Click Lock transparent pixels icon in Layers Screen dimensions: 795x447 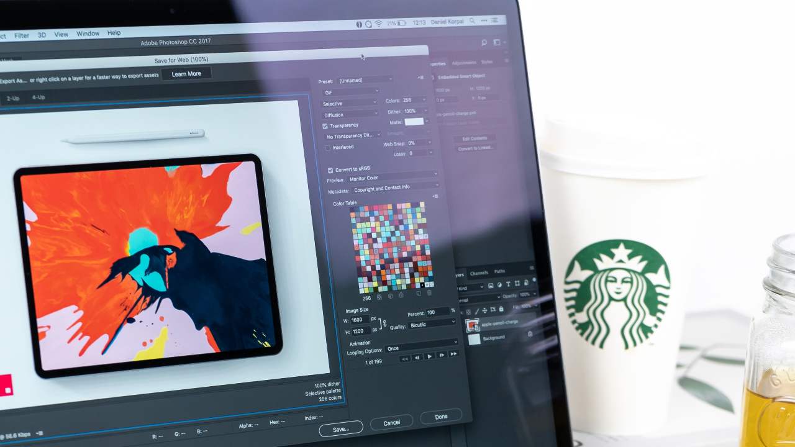[468, 312]
